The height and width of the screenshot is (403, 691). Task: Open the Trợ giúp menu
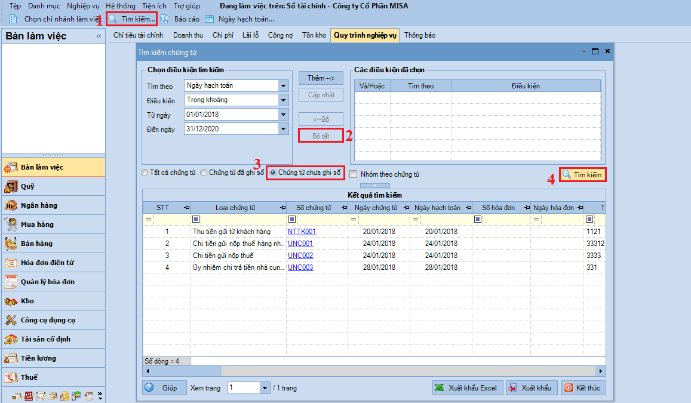[x=187, y=6]
